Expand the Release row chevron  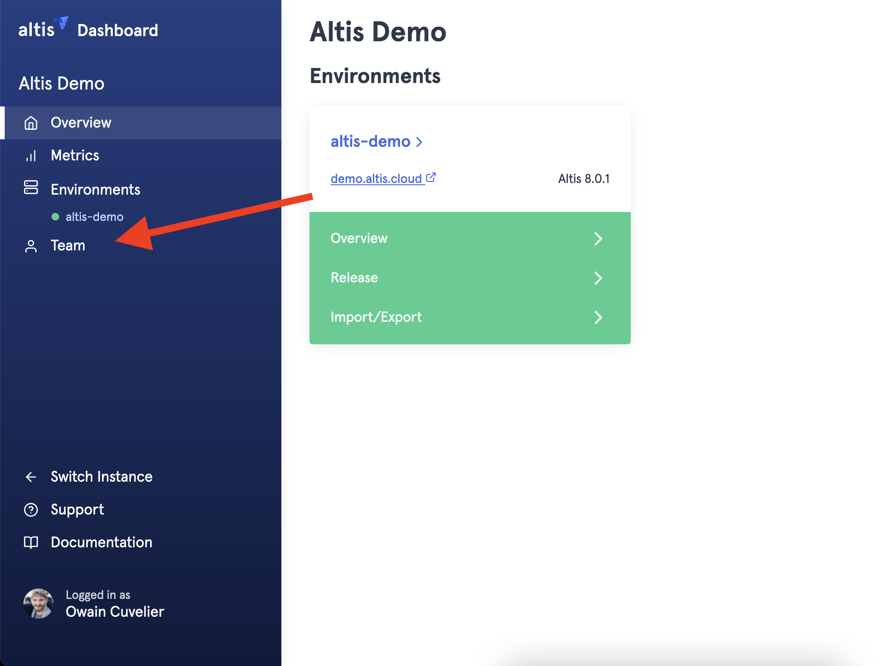(598, 278)
